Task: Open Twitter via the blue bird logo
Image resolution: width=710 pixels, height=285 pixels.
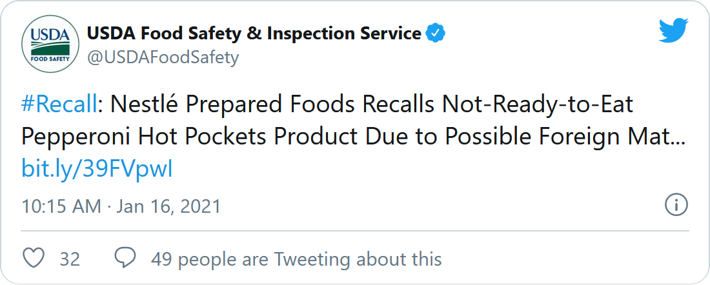Action: click(x=673, y=30)
